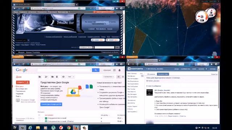This screenshot has width=232, height=130.
Task: Open 'Мой диск' in Drive sidebar
Action: [20, 86]
